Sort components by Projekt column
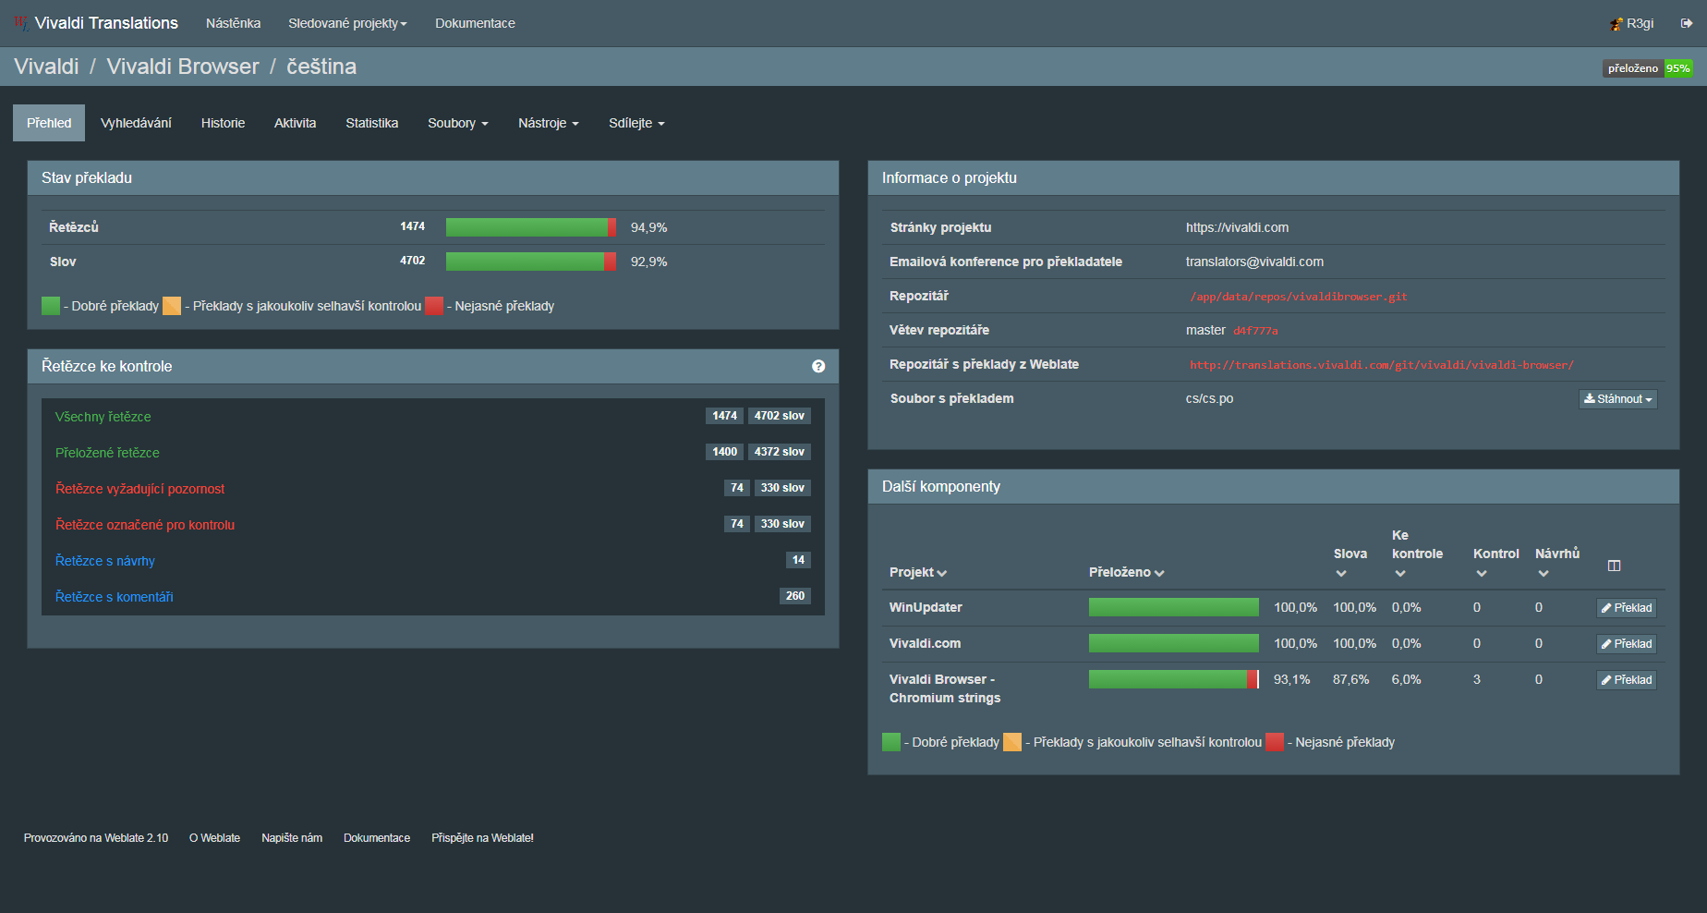The width and height of the screenshot is (1707, 913). coord(917,573)
